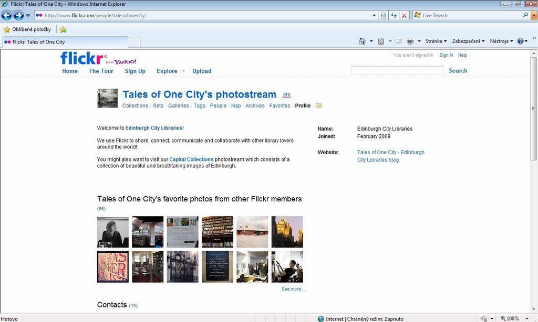Open the Explore page

point(167,71)
